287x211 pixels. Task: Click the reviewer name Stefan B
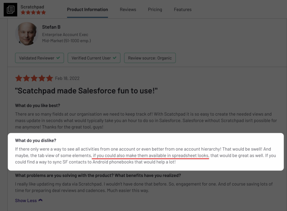(x=51, y=27)
